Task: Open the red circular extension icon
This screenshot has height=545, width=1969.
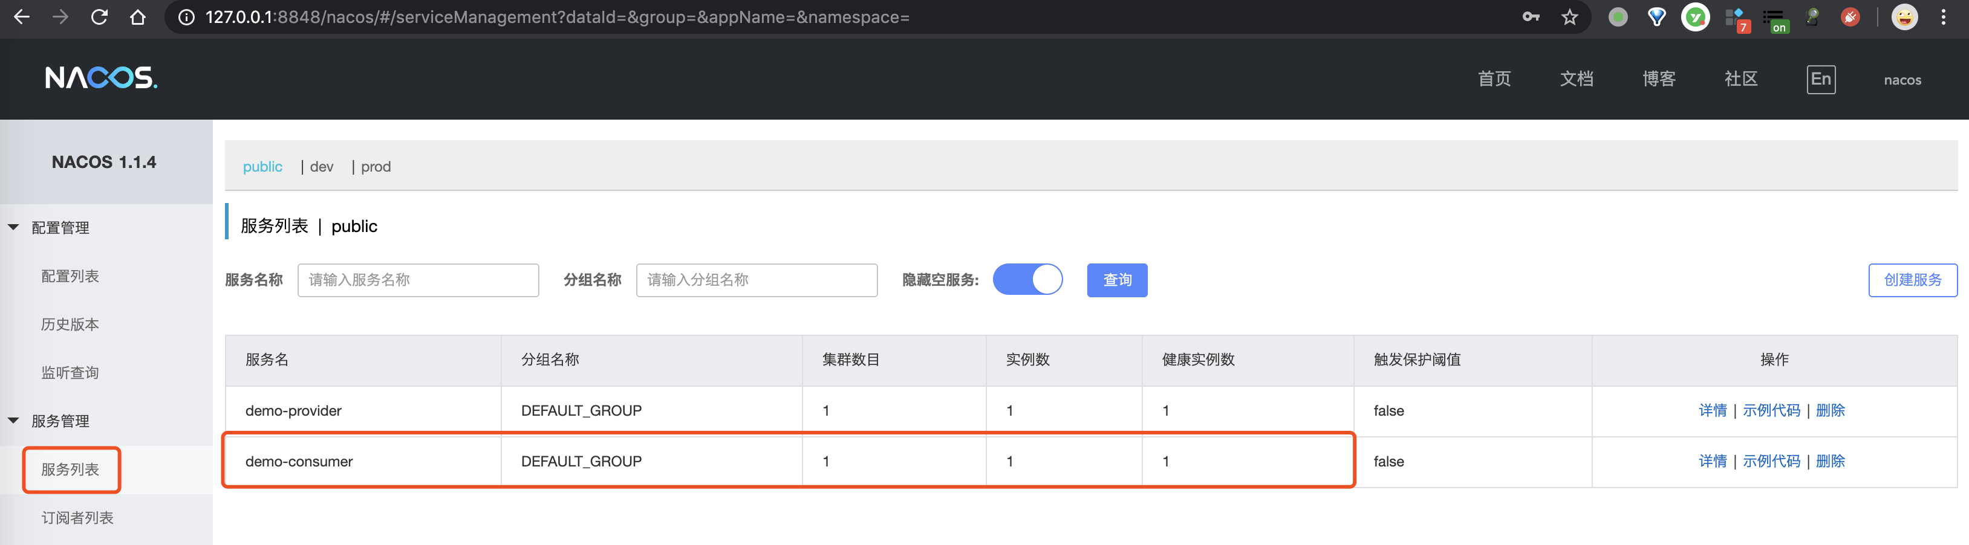Action: pos(1850,17)
